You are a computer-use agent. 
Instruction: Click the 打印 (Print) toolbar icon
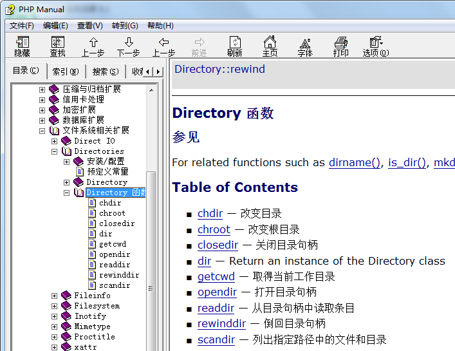click(x=340, y=46)
